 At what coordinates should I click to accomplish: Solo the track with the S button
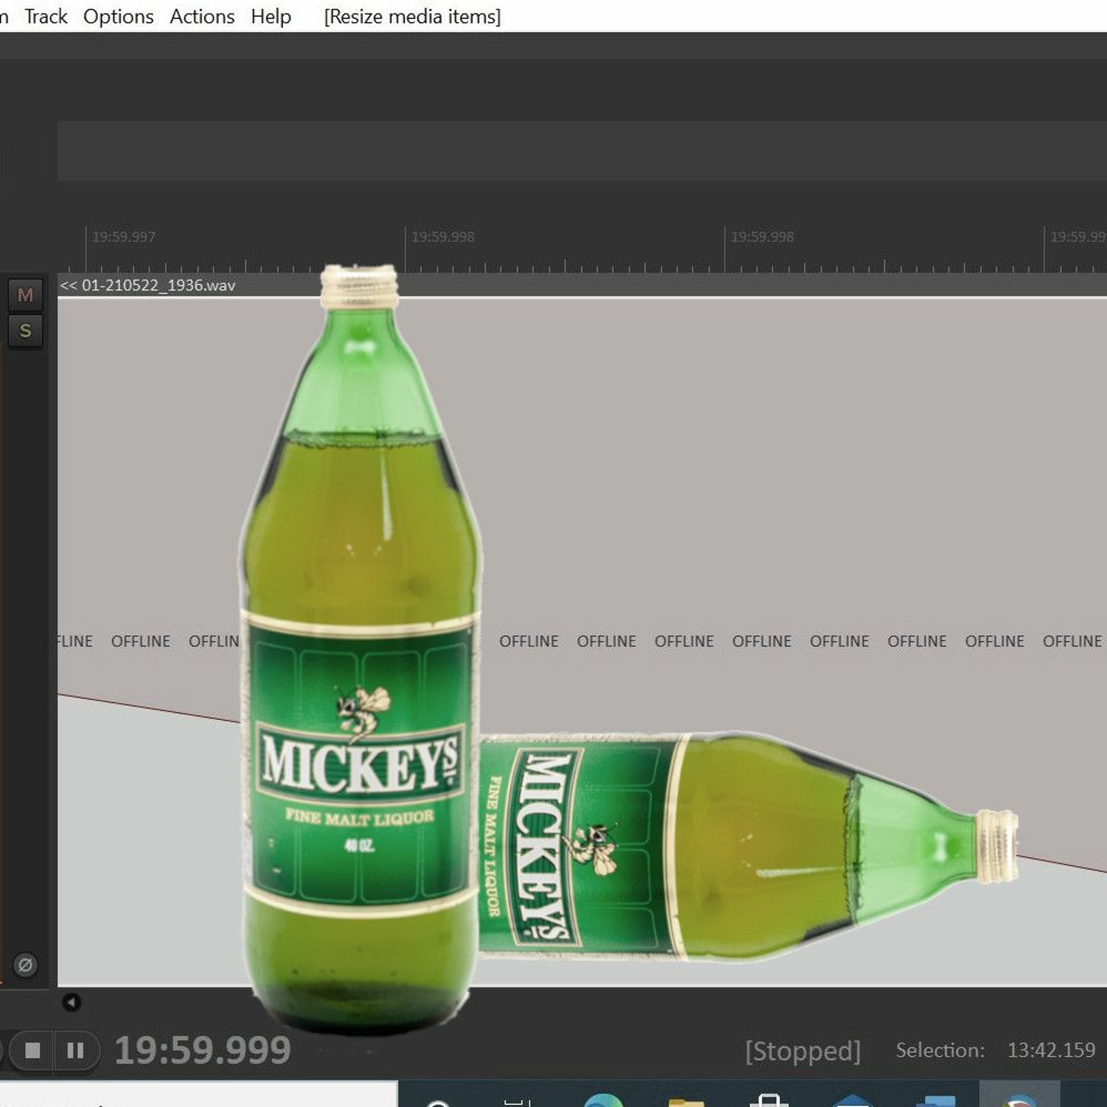[25, 331]
